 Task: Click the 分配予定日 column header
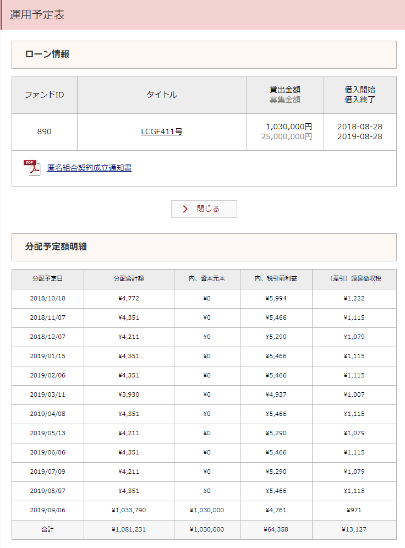click(48, 279)
